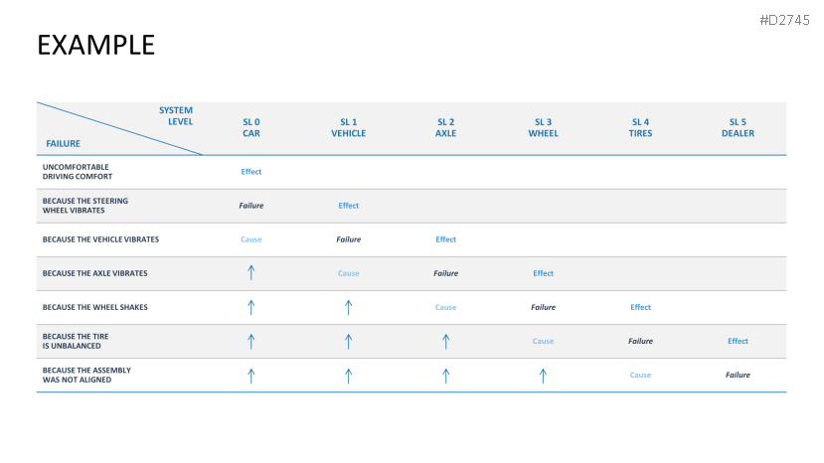
Task: Click the SL 3 WHEEL column header
Action: click(x=544, y=128)
